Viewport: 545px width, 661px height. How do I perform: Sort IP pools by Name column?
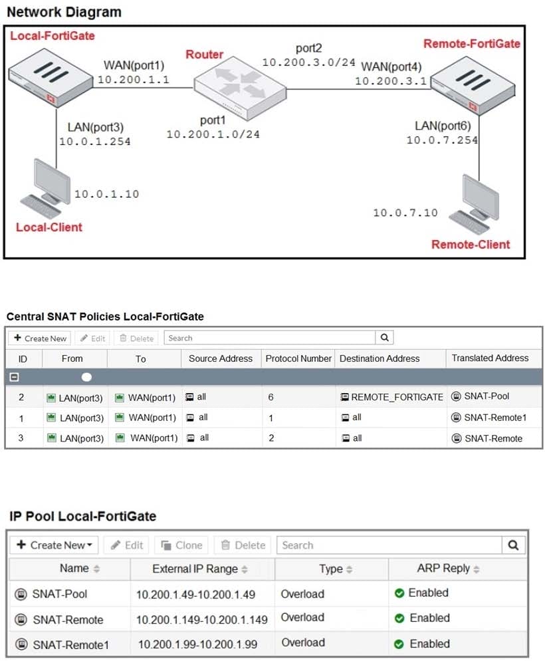80,569
